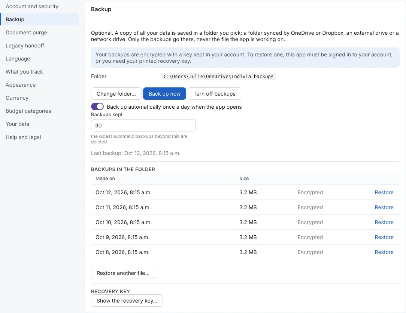
Task: Restore the Oct 8, 2026 backup
Action: click(x=384, y=252)
